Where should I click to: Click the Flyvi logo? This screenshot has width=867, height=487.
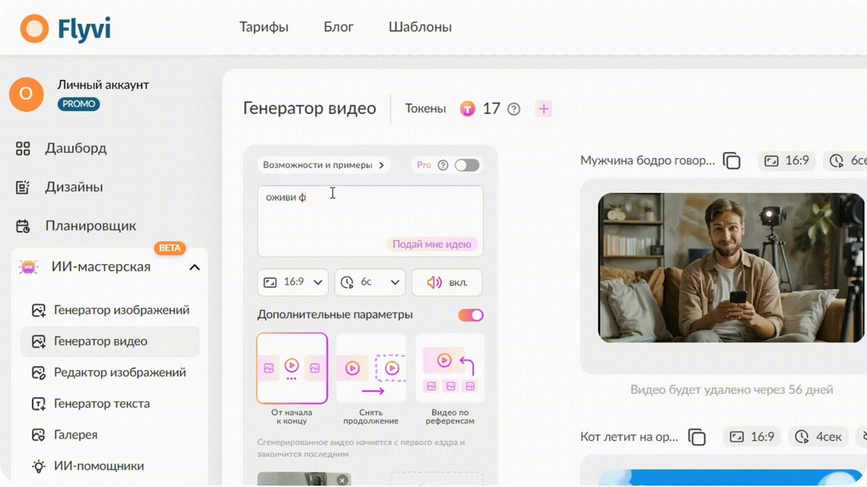(65, 28)
